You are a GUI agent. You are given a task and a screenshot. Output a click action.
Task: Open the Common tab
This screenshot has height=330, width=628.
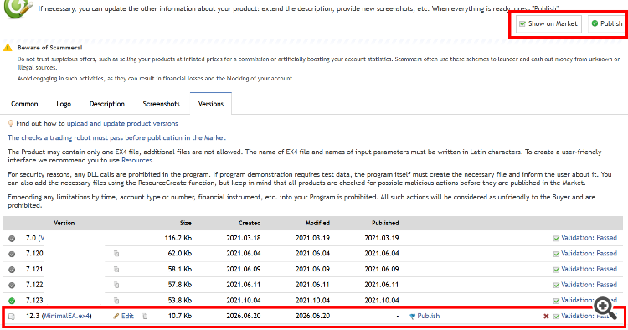[x=24, y=104]
